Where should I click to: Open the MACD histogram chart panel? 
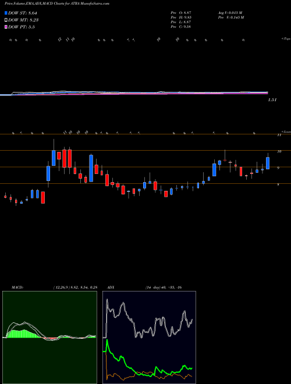coord(49,337)
